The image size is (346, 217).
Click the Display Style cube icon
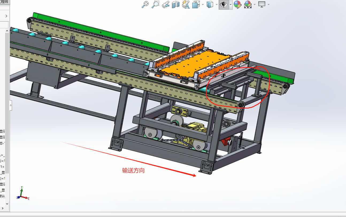tap(210, 4)
